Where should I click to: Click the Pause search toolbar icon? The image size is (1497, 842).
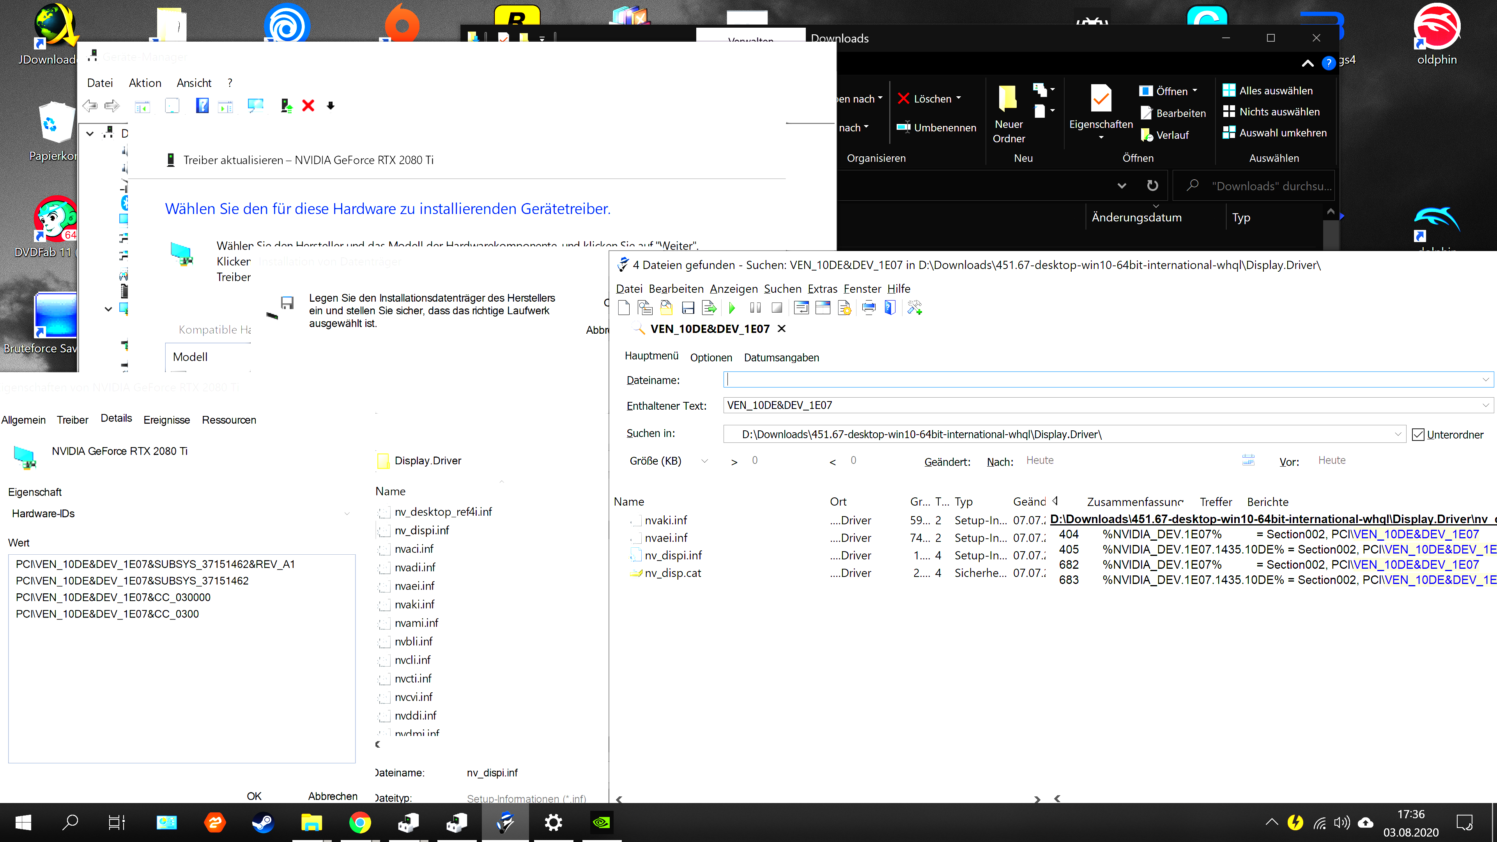click(755, 308)
